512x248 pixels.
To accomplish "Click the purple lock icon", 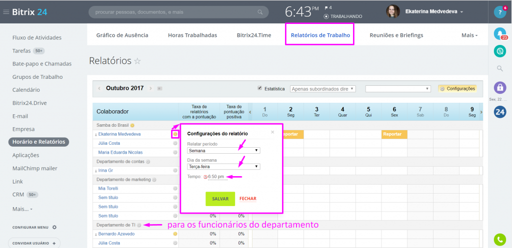I will 499,87.
